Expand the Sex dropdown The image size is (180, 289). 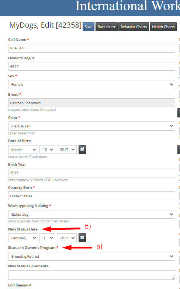[91, 85]
